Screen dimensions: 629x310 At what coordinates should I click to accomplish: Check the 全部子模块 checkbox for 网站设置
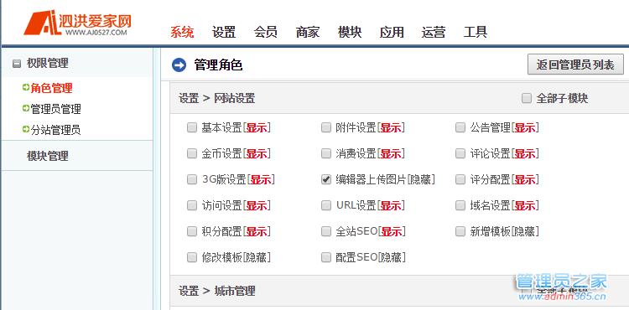(x=527, y=98)
